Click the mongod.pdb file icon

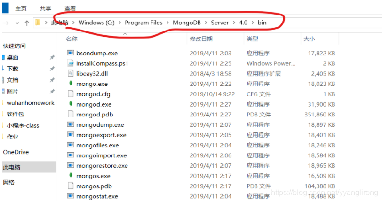71,114
